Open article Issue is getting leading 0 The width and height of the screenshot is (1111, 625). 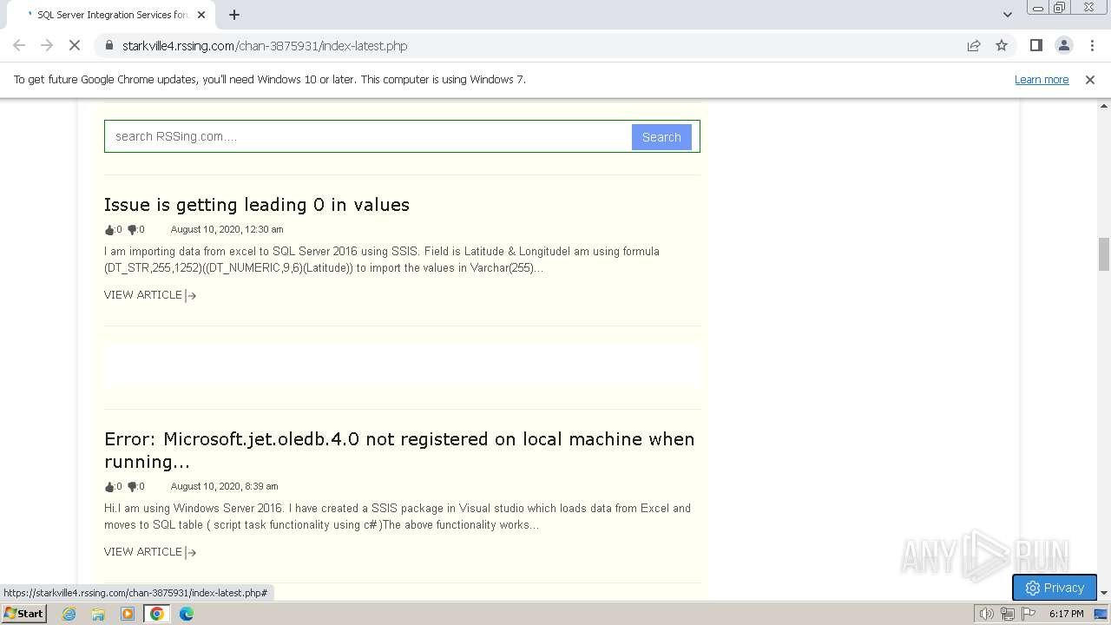coord(257,204)
